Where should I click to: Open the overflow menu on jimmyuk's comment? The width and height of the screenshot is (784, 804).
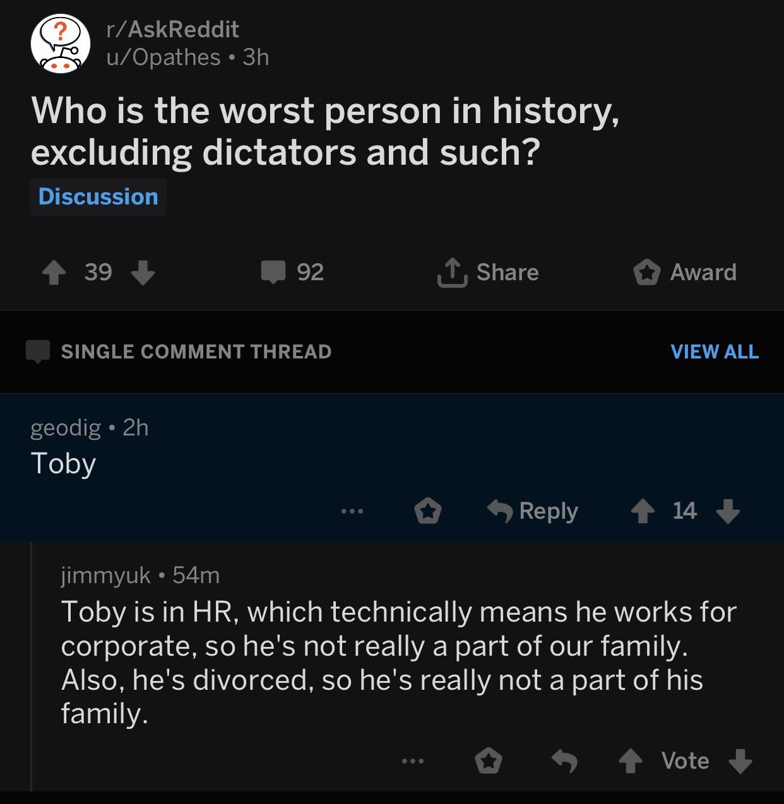(412, 761)
